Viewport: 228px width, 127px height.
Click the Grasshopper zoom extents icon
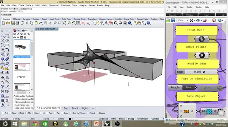pos(192,20)
